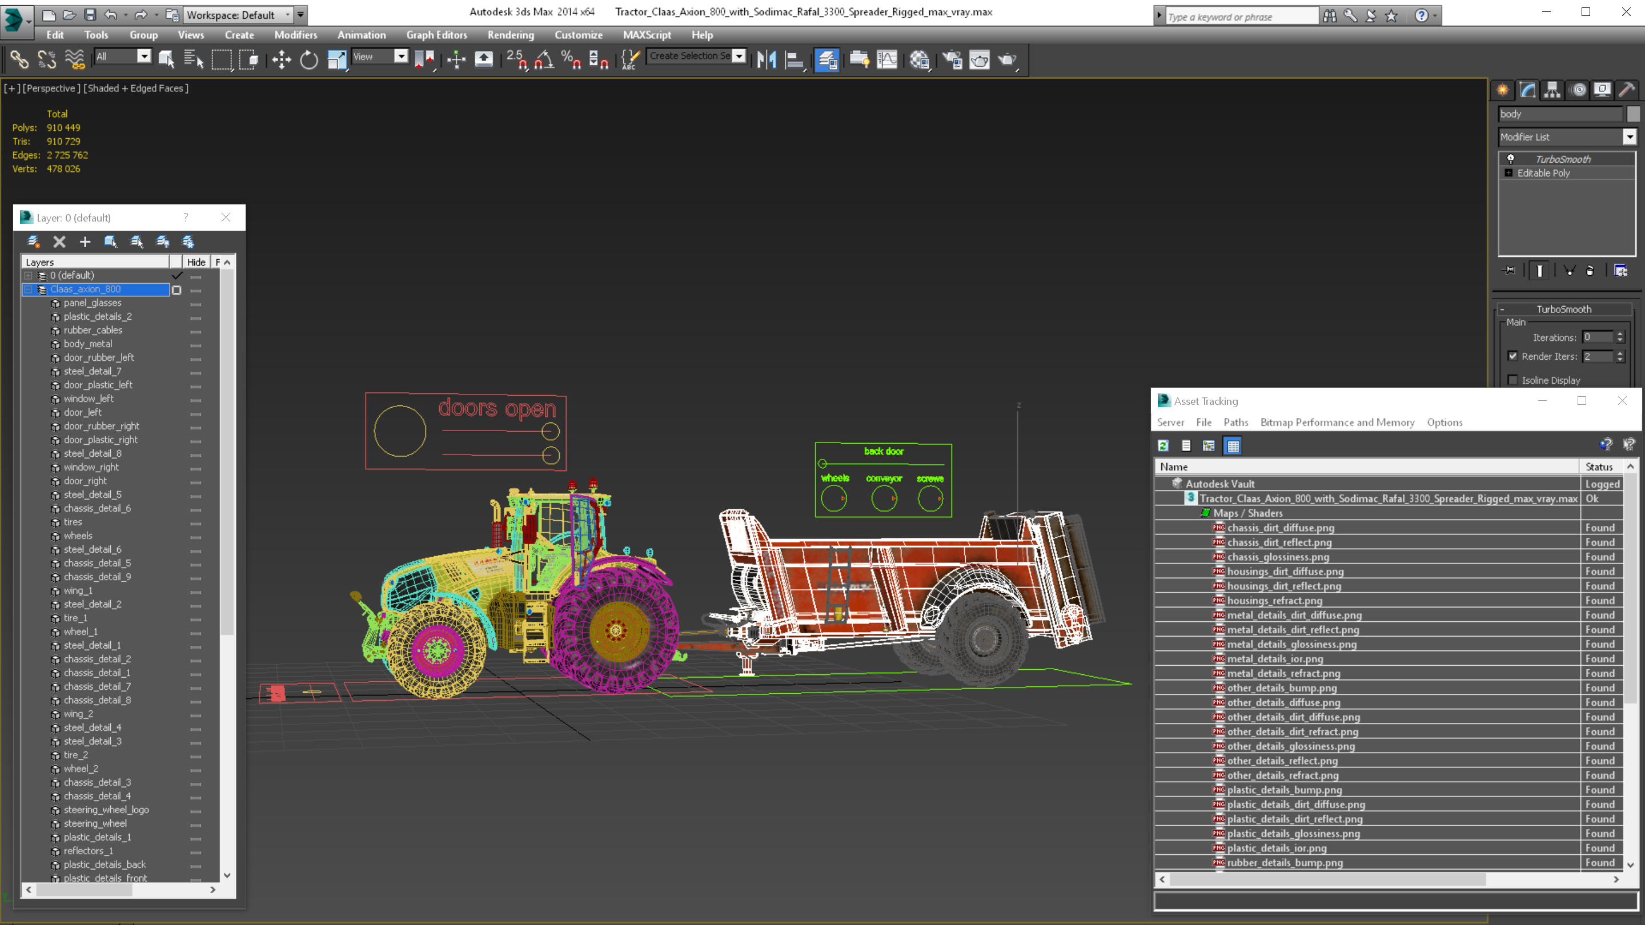This screenshot has height=925, width=1645.
Task: Click the Name column header in Asset Tracking
Action: [x=1367, y=466]
